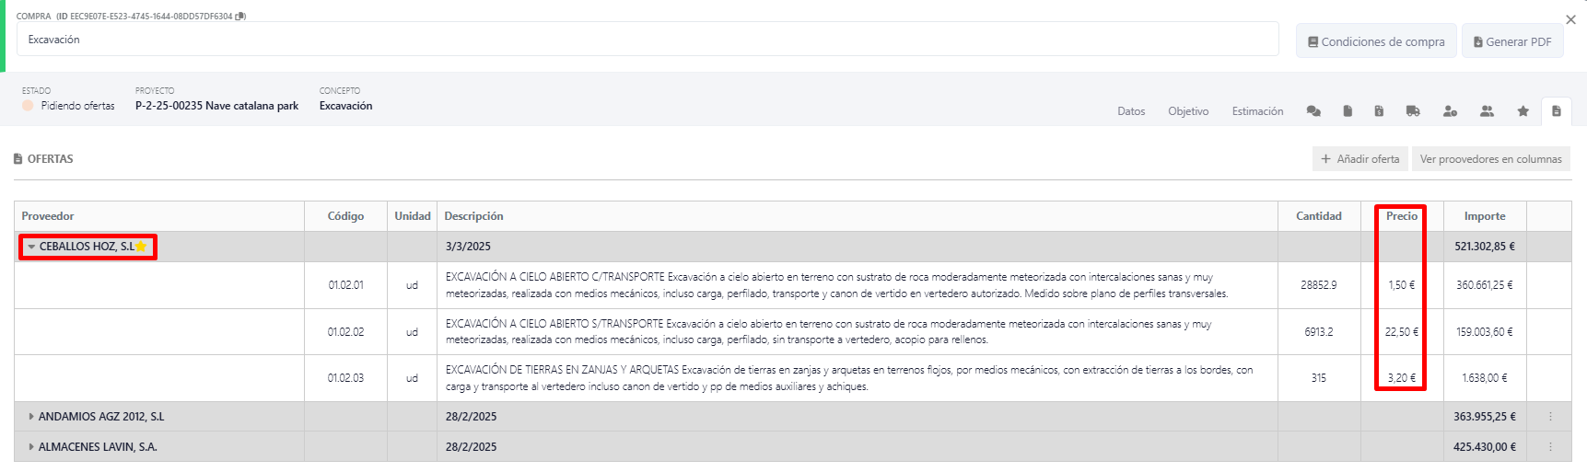
Task: Click Generar PDF button
Action: 1511,41
